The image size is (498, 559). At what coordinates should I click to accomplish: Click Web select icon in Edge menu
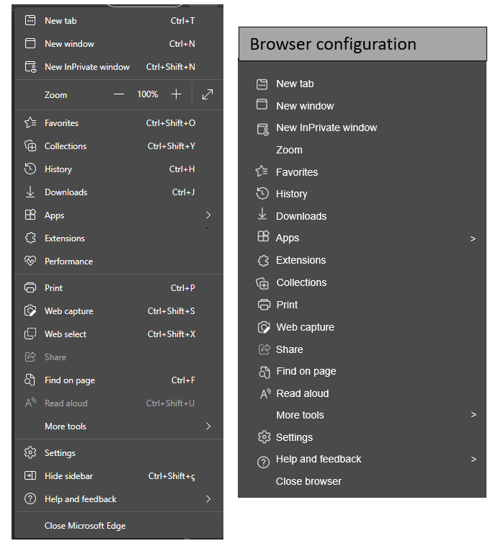tap(30, 334)
